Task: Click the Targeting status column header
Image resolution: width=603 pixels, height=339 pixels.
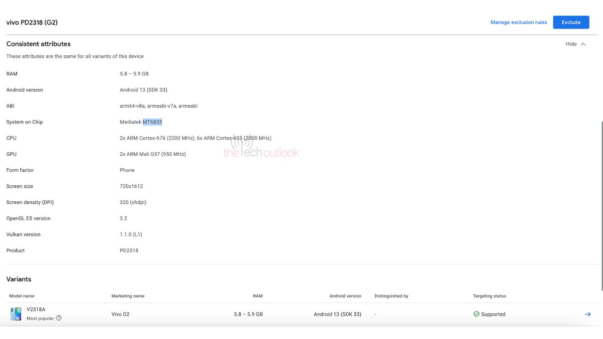Action: pyautogui.click(x=489, y=296)
